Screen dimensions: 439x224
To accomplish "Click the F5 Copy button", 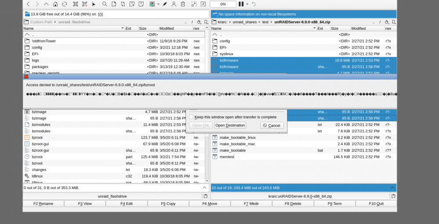I will coord(168,203).
